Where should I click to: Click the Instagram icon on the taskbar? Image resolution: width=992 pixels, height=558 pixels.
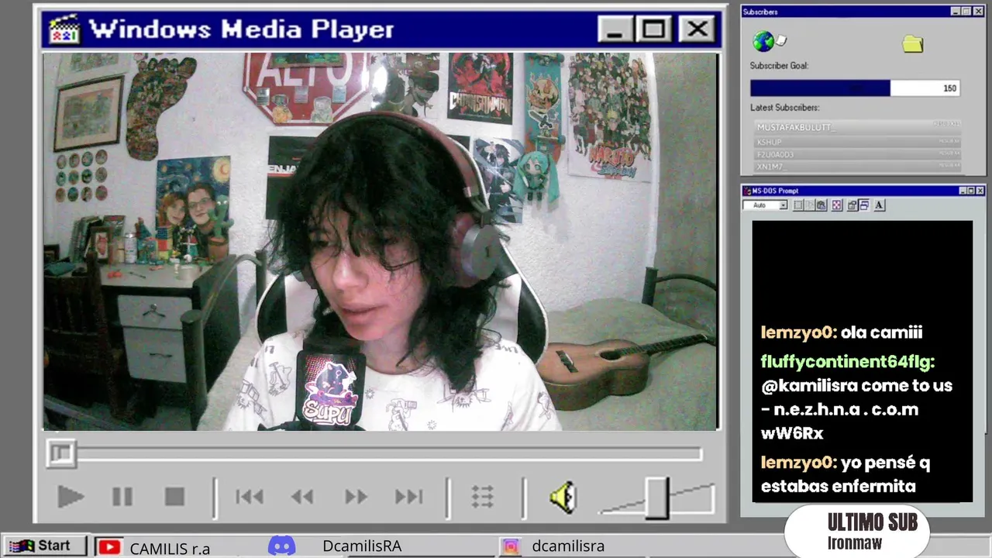click(511, 546)
